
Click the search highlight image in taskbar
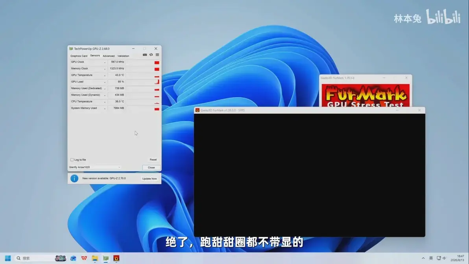click(x=61, y=258)
